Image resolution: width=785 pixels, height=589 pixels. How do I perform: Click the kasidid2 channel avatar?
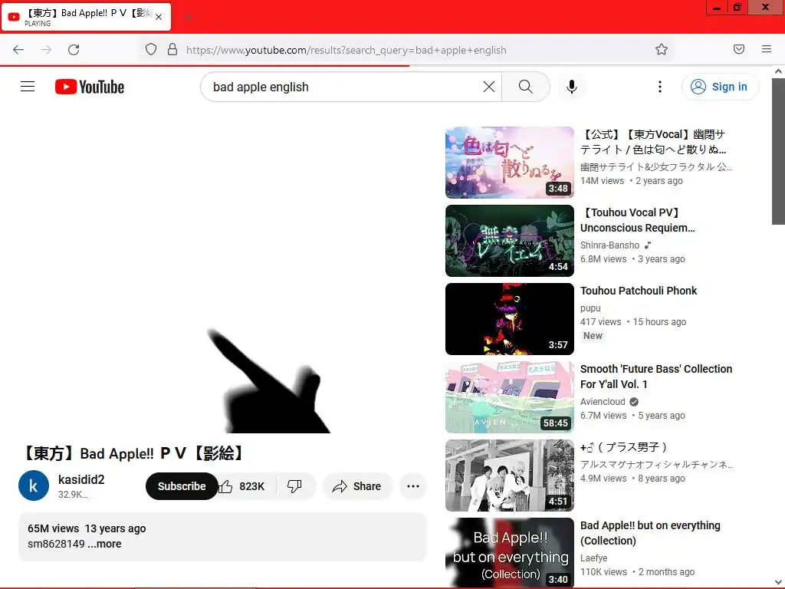pos(34,485)
